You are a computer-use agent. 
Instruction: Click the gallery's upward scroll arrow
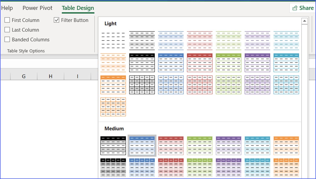pos(305,21)
